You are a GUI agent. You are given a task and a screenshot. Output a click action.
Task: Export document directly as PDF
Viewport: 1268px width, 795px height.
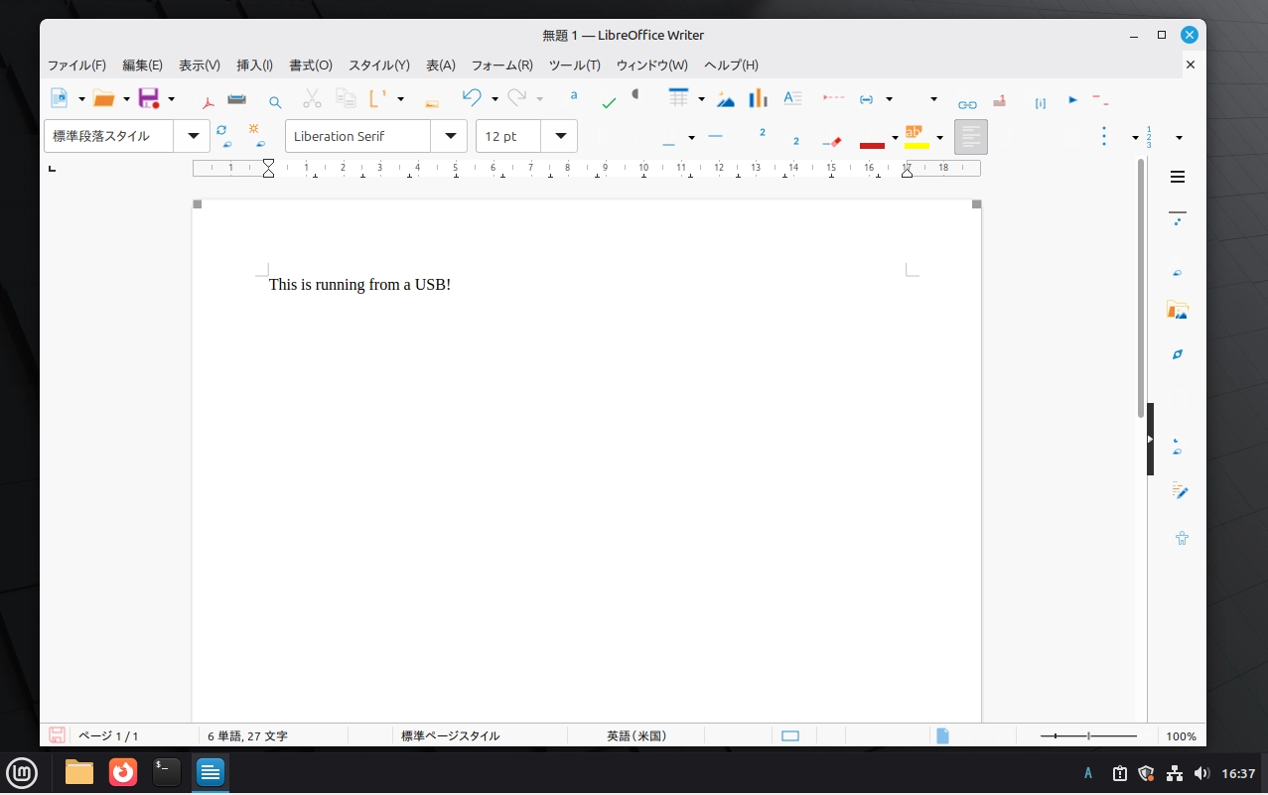[209, 100]
